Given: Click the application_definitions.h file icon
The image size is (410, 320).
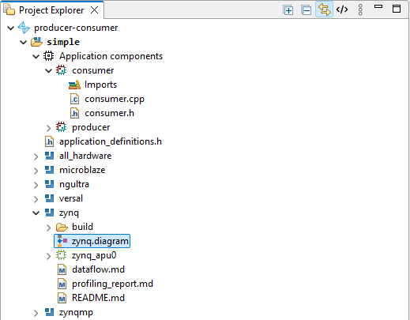Looking at the screenshot, I should [49, 141].
